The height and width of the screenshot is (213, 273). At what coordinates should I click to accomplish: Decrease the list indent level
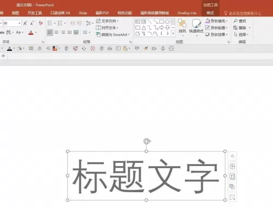tap(73, 23)
